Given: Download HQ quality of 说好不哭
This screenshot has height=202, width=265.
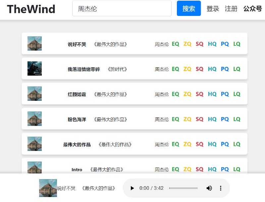Looking at the screenshot, I should [x=212, y=43].
